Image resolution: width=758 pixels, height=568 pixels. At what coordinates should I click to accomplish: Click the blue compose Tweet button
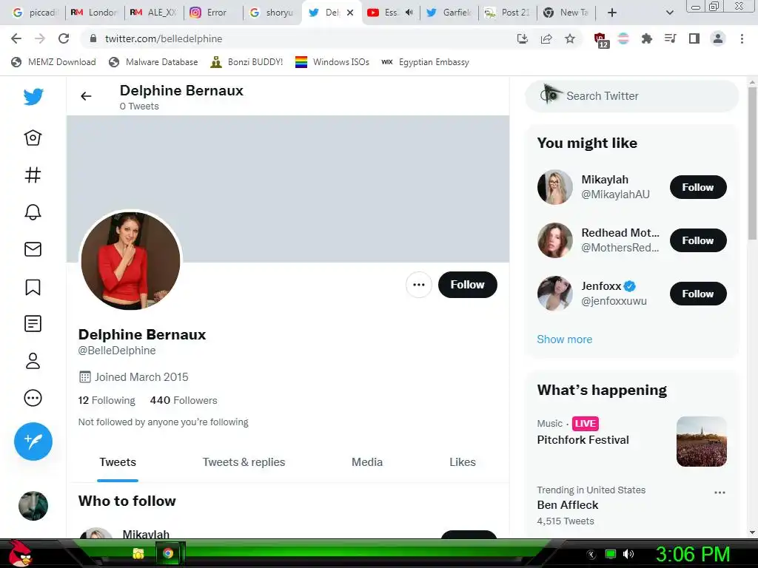pyautogui.click(x=33, y=441)
